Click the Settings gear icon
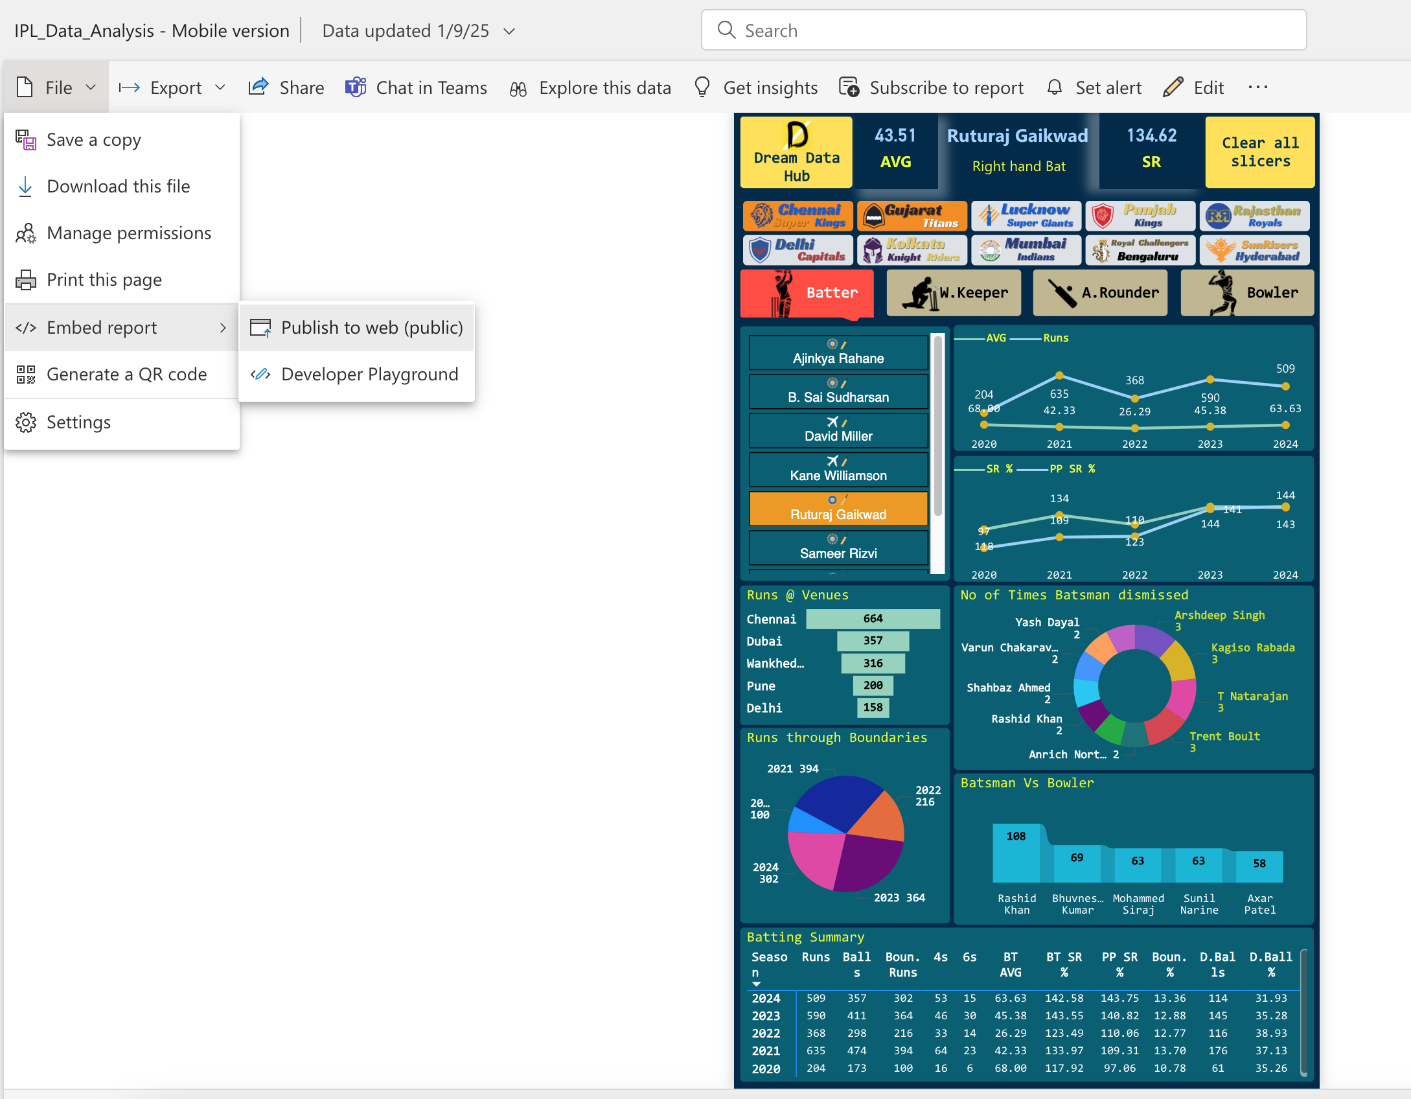Screen dimensions: 1411x1099 (x=26, y=422)
